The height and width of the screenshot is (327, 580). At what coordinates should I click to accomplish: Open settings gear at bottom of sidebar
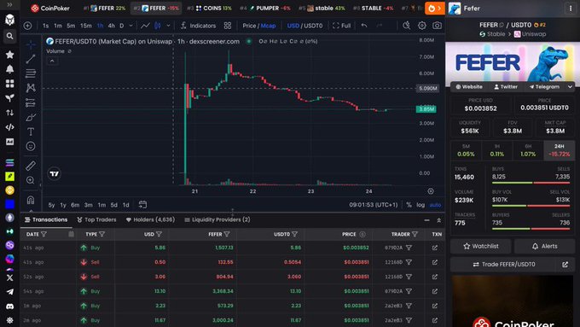[9, 320]
